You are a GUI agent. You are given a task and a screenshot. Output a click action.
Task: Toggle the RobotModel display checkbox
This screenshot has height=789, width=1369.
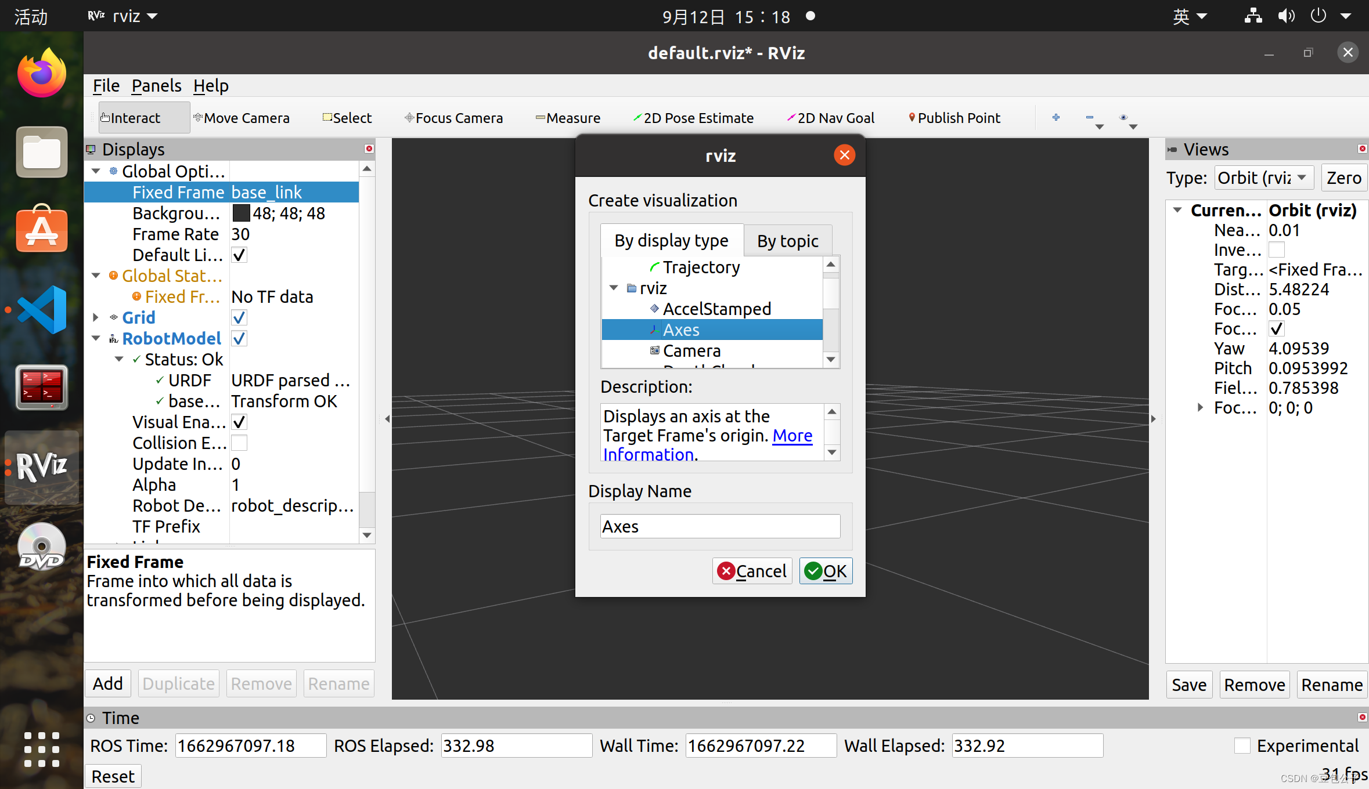tap(239, 338)
